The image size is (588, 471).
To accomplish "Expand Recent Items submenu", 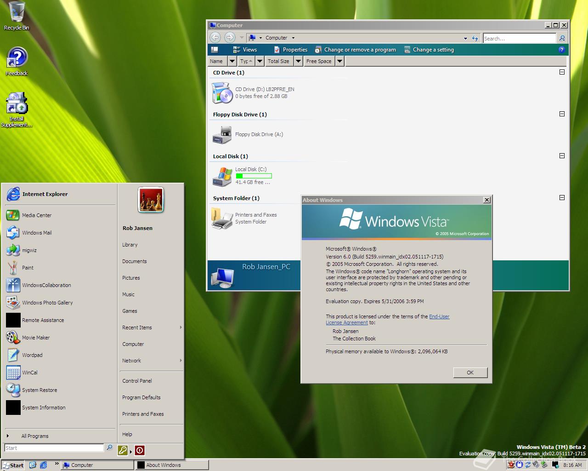I will (151, 327).
